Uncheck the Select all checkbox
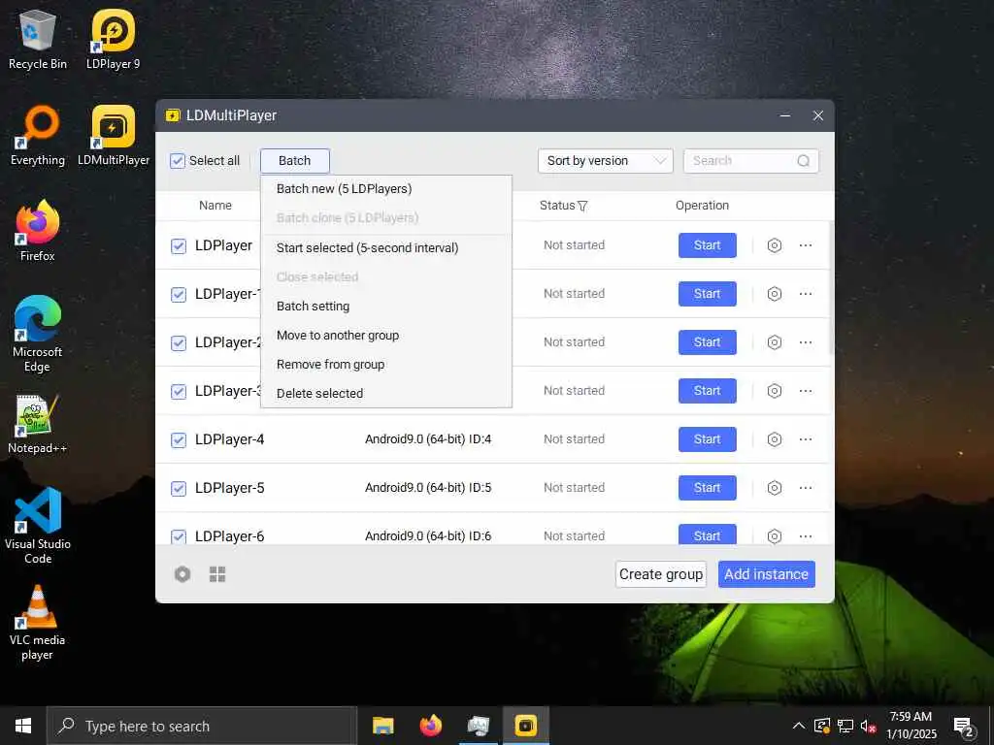994x745 pixels. [x=178, y=161]
